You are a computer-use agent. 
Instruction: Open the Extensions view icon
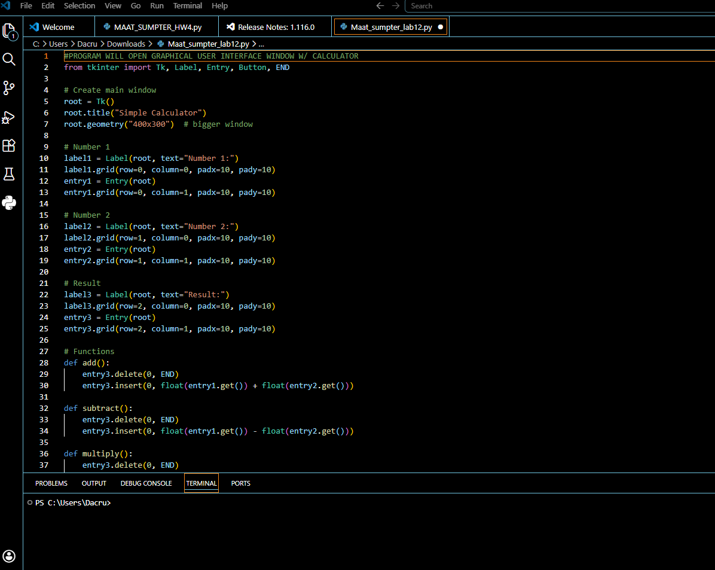tap(9, 145)
